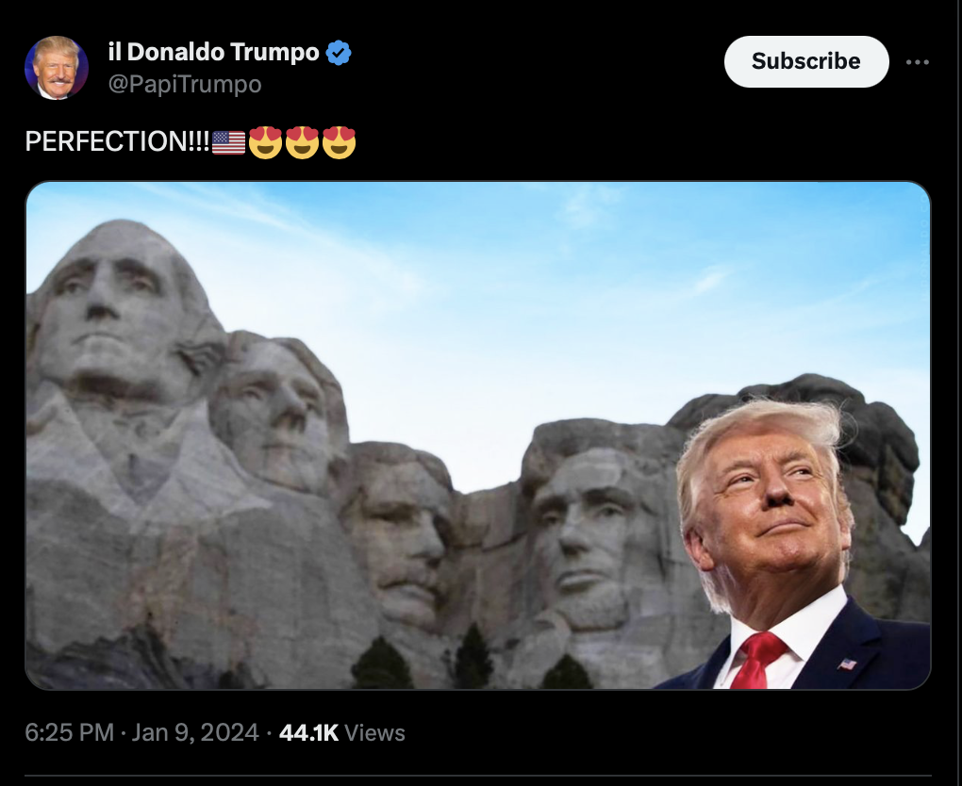Click the blue verified badge checkmark

339,53
